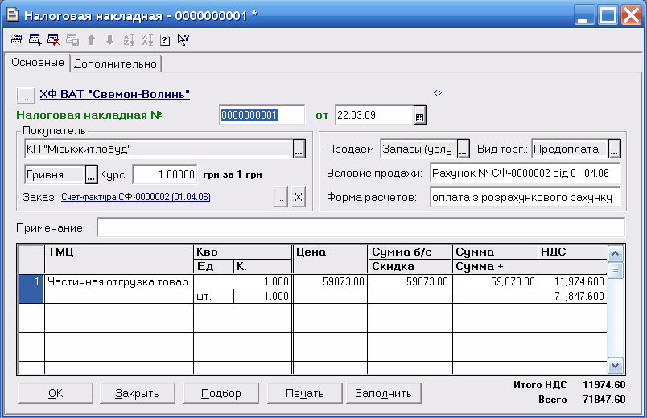Open the Счет-фактура СФ-0000002 order link
647x418 pixels.
click(135, 197)
